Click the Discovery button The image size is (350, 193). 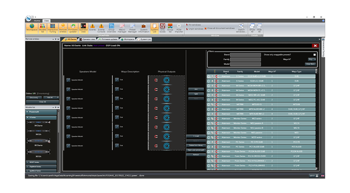[x=34, y=98]
